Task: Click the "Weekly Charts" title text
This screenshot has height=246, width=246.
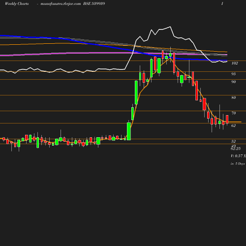Action: (17, 4)
